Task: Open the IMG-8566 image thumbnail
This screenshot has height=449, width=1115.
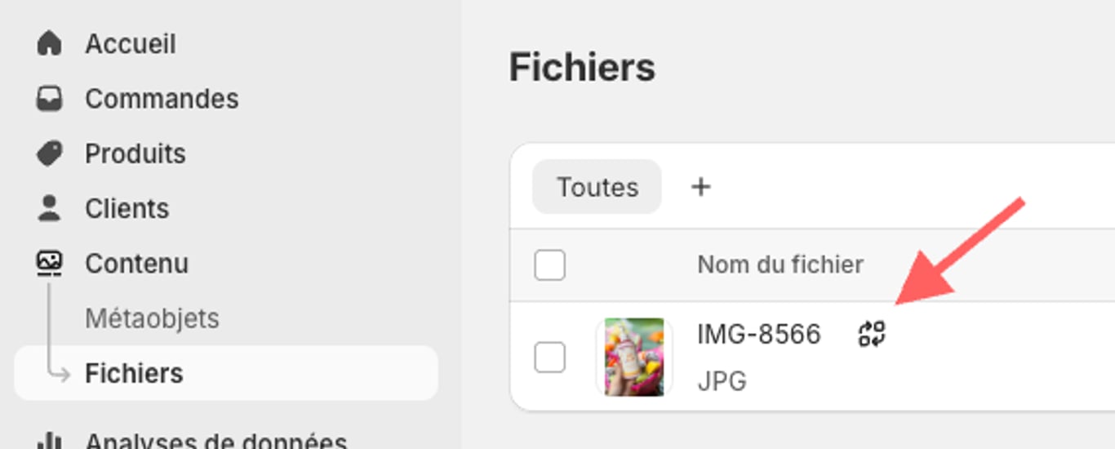Action: click(633, 357)
